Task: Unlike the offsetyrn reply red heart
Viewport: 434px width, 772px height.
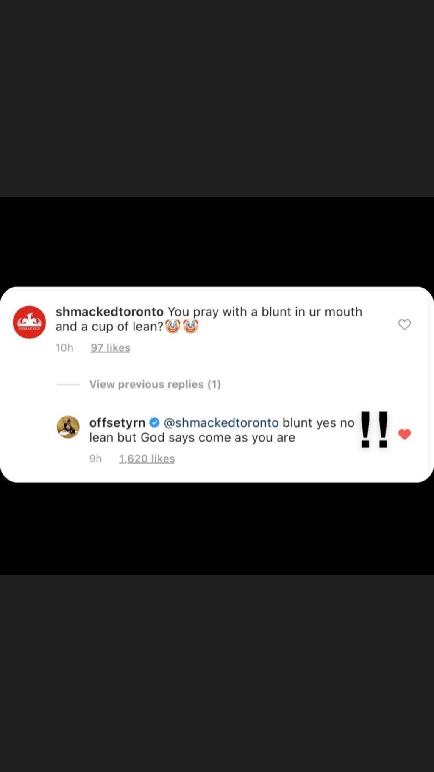Action: pos(405,434)
